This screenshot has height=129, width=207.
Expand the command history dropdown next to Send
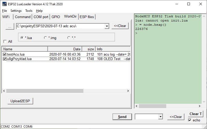160,117
